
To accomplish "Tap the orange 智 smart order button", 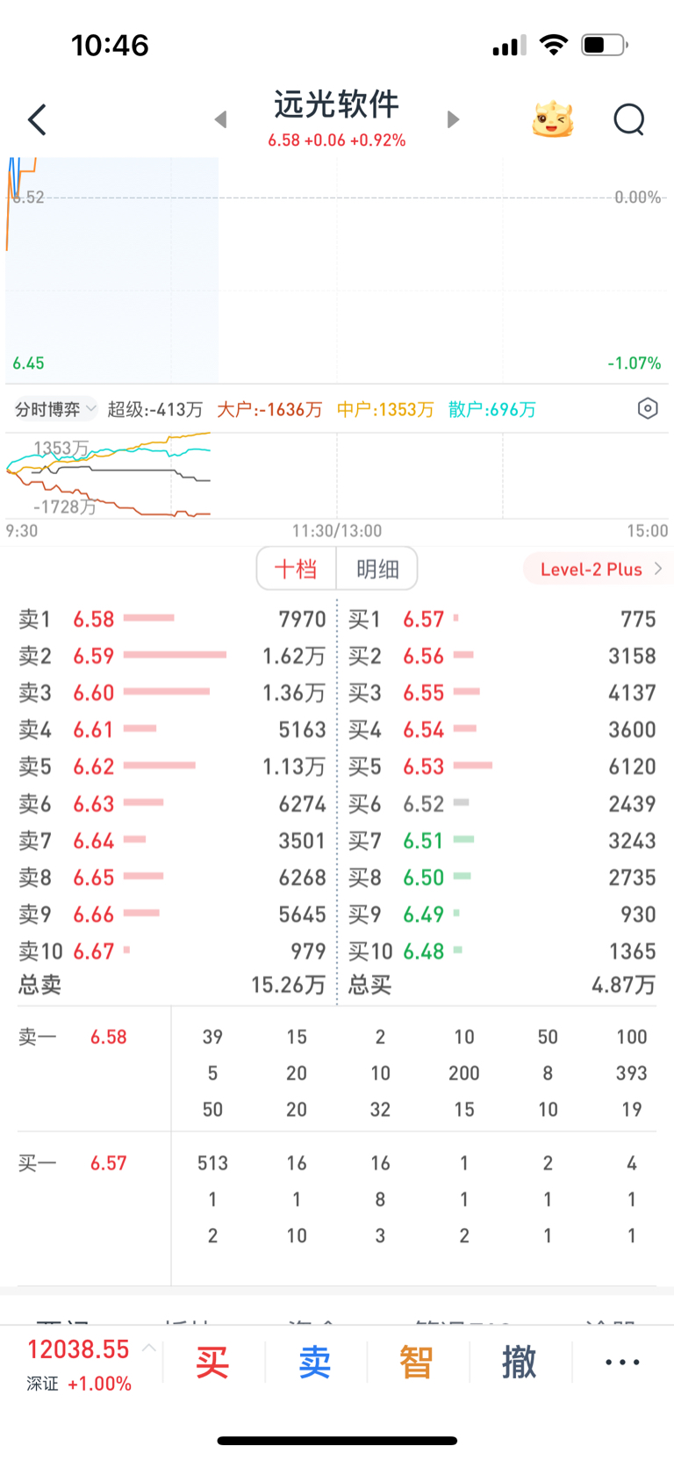I will tap(417, 1363).
